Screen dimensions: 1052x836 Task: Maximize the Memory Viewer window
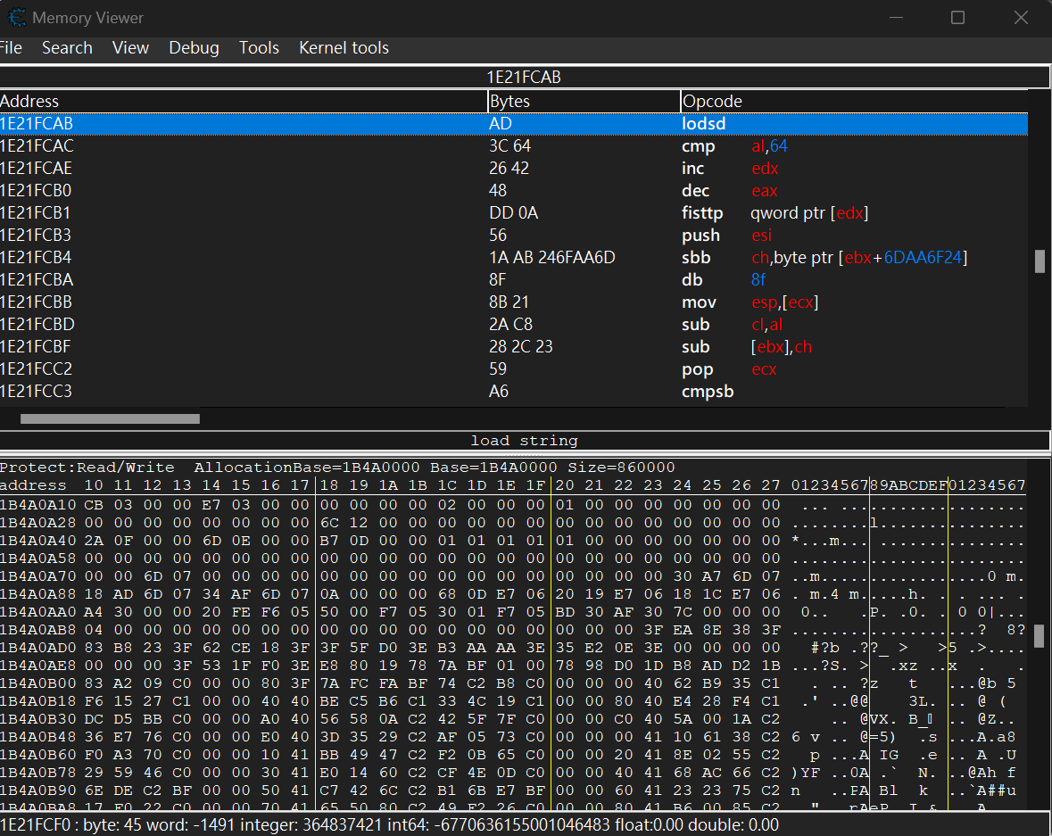957,18
